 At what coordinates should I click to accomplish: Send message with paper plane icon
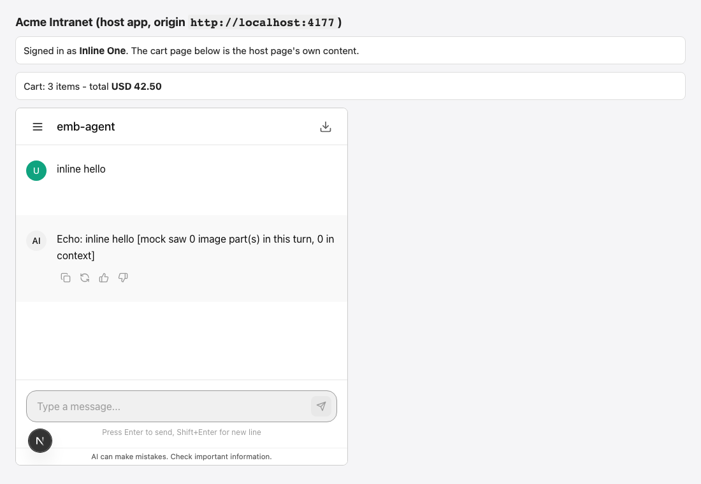(x=321, y=406)
